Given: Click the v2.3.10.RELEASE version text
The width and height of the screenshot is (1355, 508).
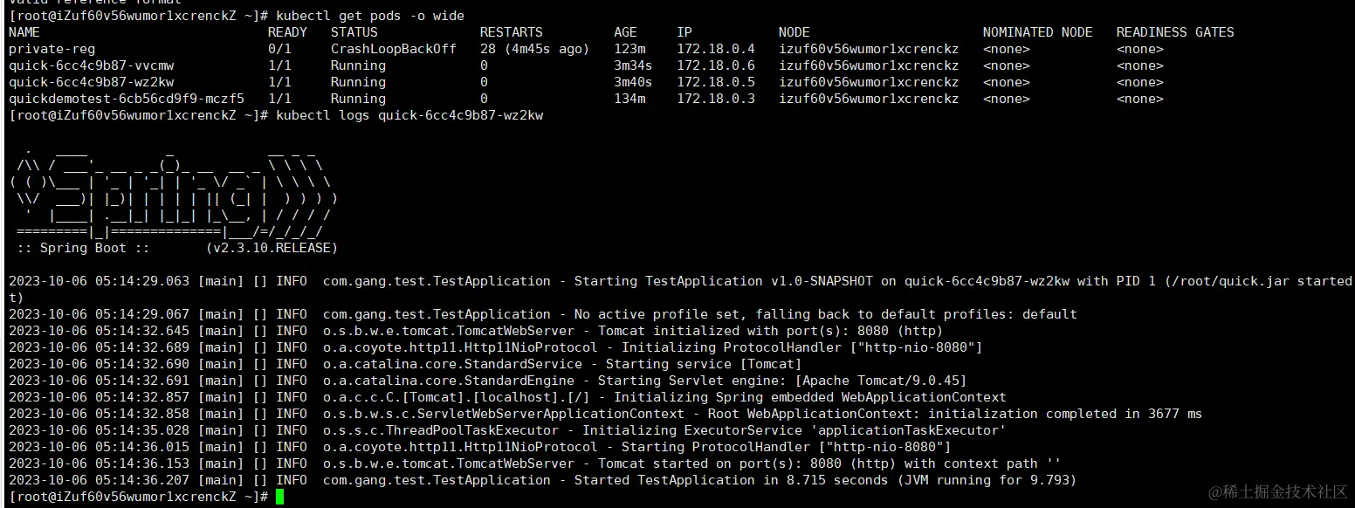Looking at the screenshot, I should pyautogui.click(x=272, y=248).
